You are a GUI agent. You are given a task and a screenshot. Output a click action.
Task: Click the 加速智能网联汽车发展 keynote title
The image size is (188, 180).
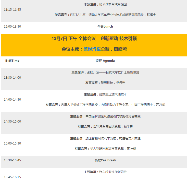[x=105, y=138]
